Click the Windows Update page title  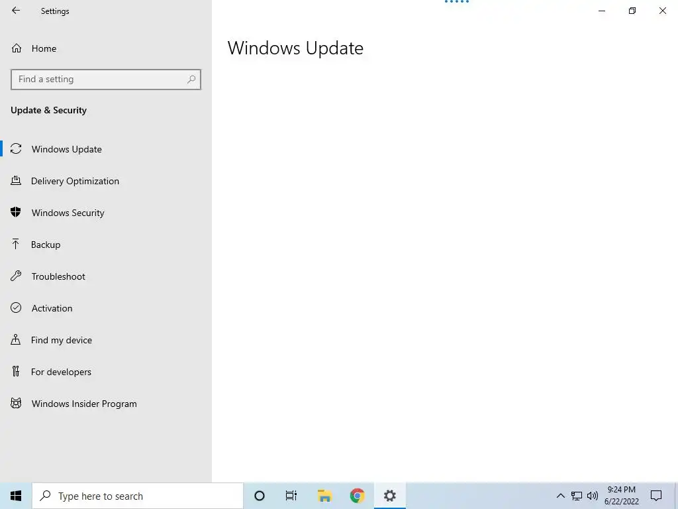coord(295,48)
